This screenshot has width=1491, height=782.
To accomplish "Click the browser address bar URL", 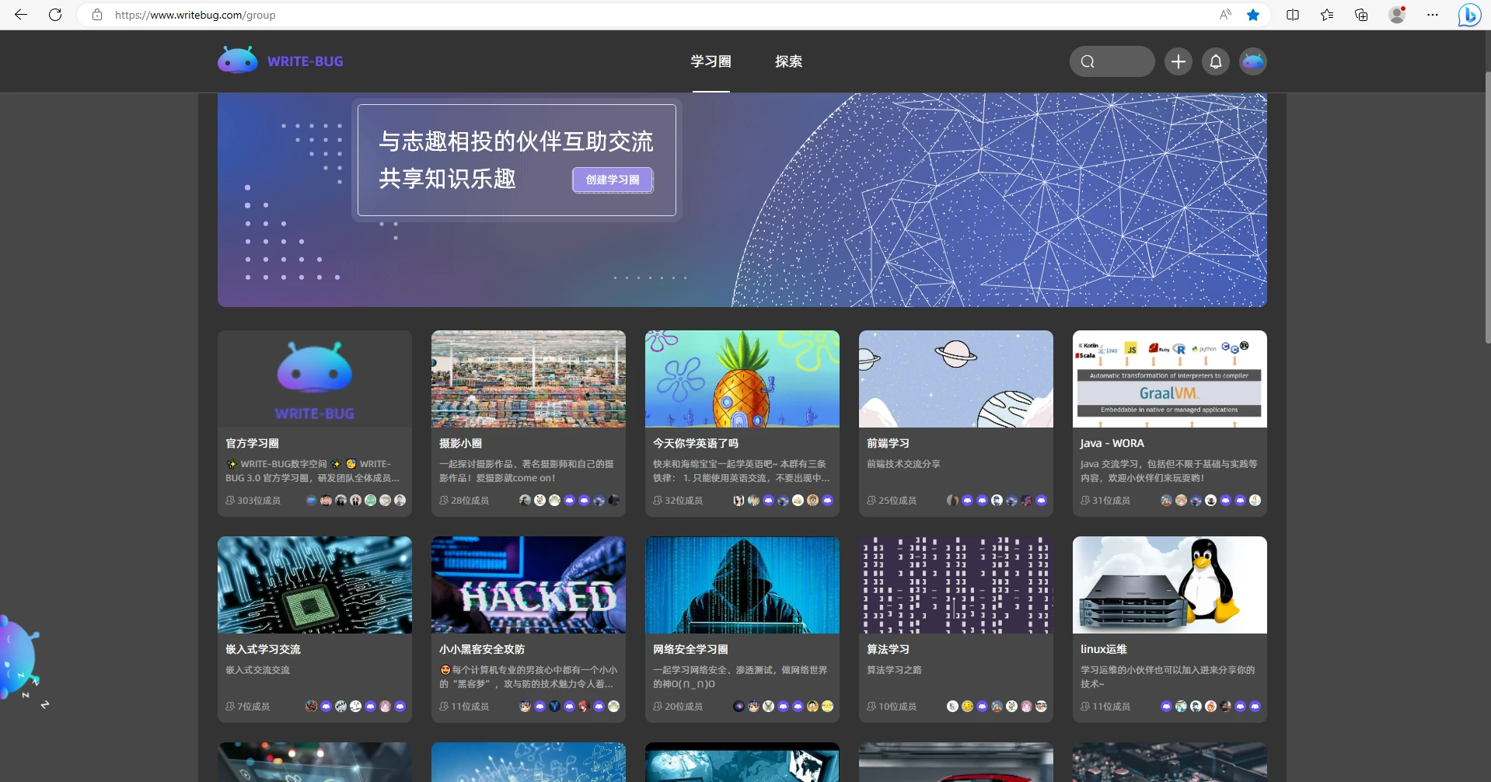I will (x=195, y=15).
